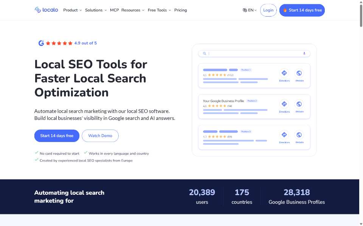Click the Localo logo in the header
The width and height of the screenshot is (363, 226).
coord(46,10)
